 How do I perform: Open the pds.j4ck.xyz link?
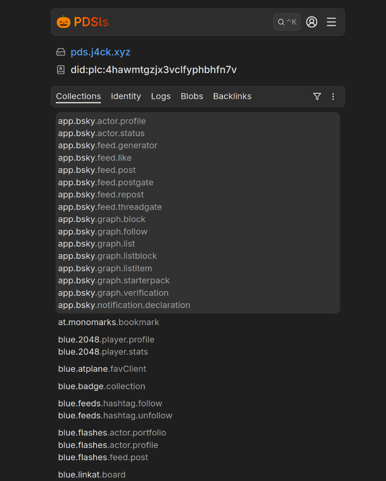point(100,52)
